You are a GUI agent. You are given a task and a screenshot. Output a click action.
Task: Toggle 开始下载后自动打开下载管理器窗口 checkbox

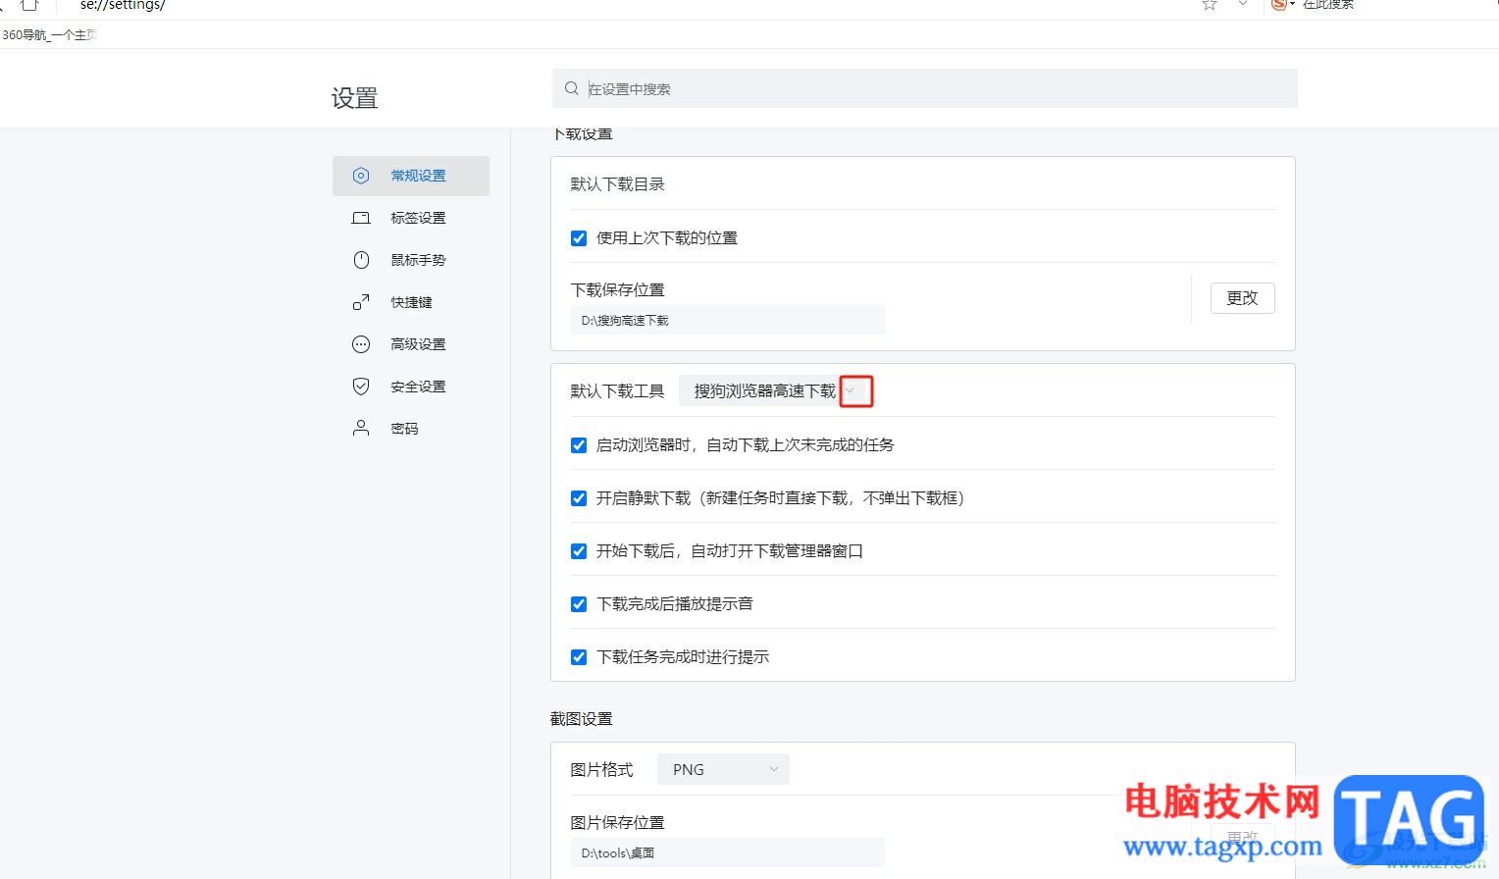pos(579,551)
